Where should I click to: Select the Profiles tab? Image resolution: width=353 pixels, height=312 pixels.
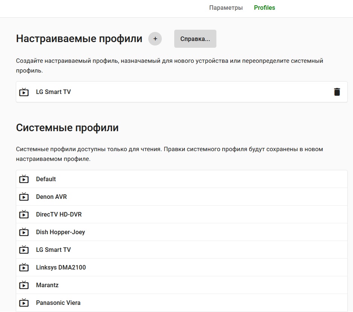click(x=265, y=8)
